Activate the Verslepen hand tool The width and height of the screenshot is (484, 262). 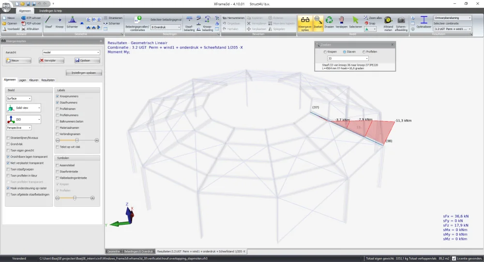(341, 22)
